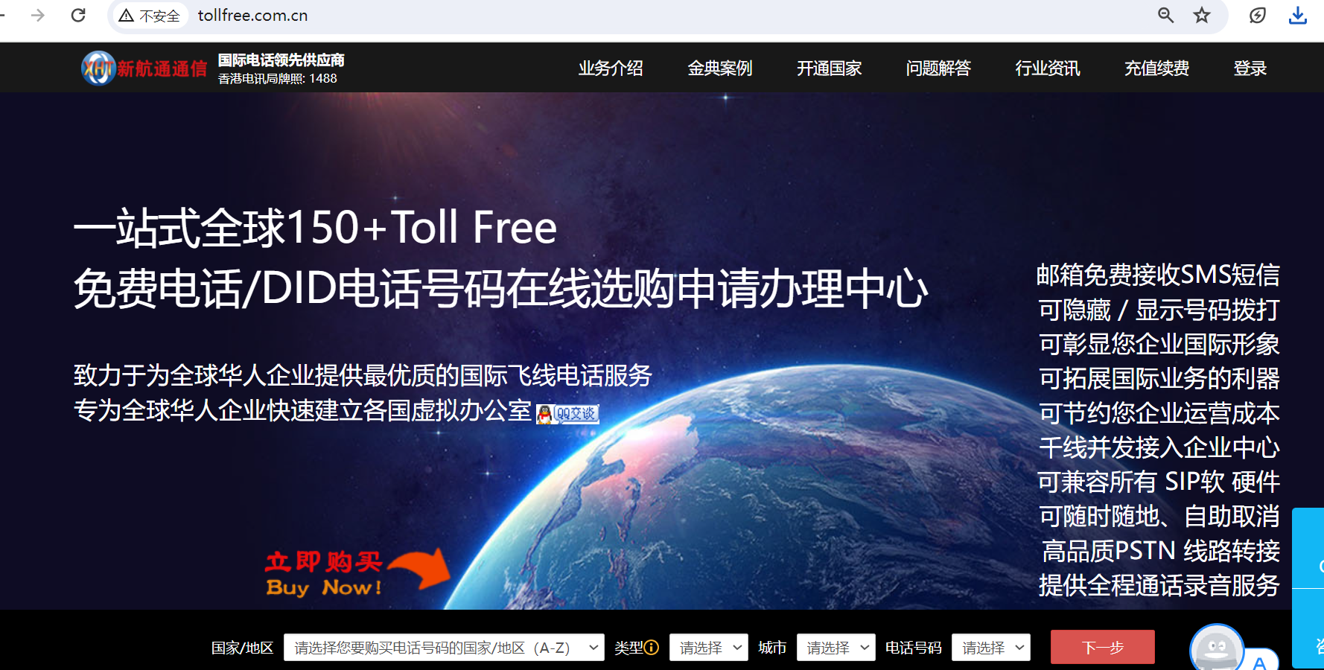Click the 新航通通信 logo
This screenshot has height=670, width=1324.
(x=144, y=68)
